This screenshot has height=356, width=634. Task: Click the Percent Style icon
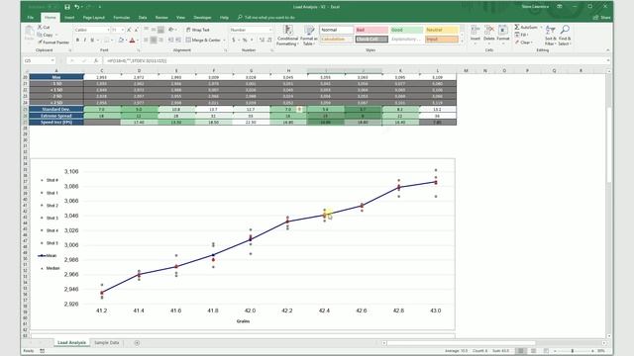[245, 40]
